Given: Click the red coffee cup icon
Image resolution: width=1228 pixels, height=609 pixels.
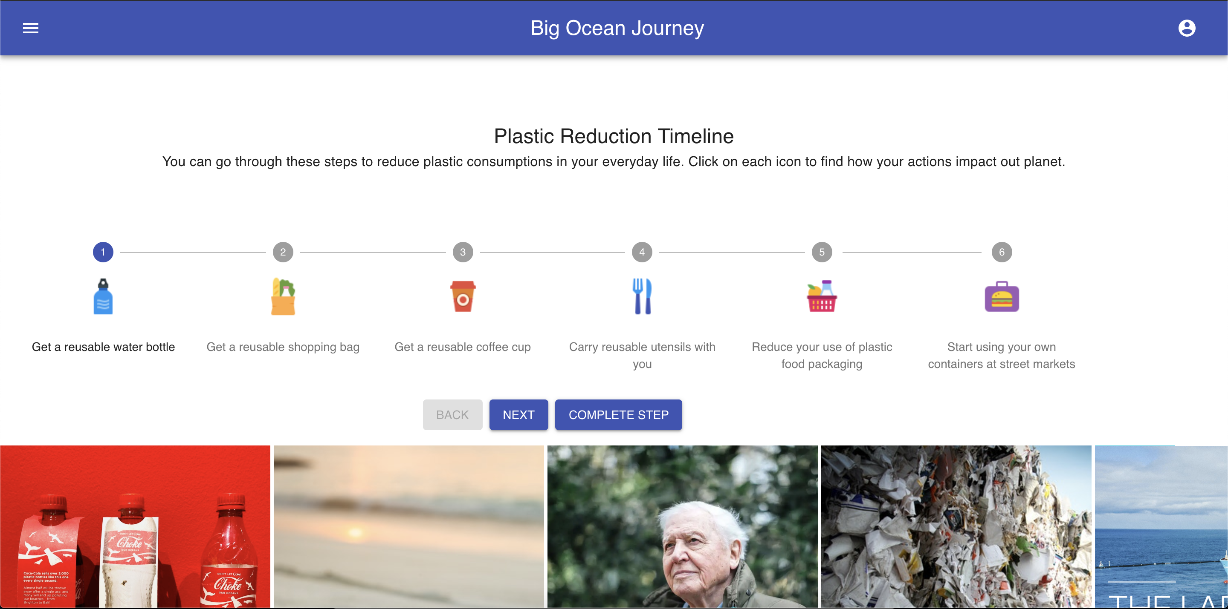Looking at the screenshot, I should (x=462, y=296).
